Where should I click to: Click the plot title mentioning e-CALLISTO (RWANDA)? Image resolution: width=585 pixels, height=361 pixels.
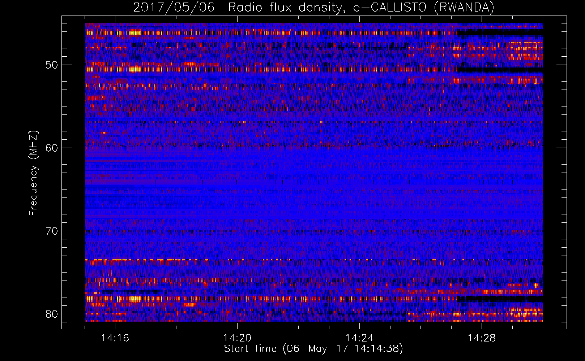(313, 7)
